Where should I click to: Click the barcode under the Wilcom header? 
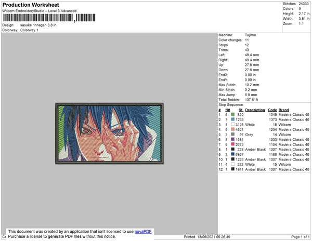pyautogui.click(x=49, y=18)
